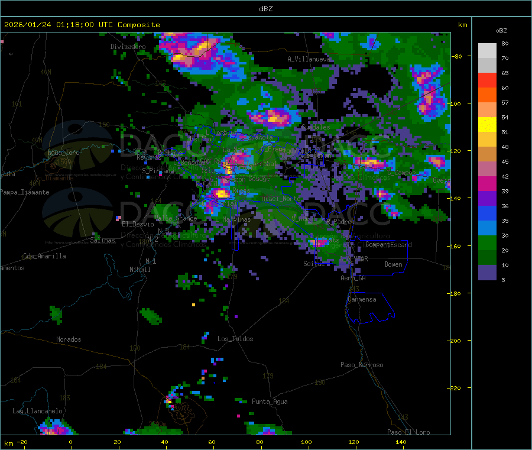Select the S_Pintada label
The width and height of the screenshot is (532, 450).
(x=158, y=171)
